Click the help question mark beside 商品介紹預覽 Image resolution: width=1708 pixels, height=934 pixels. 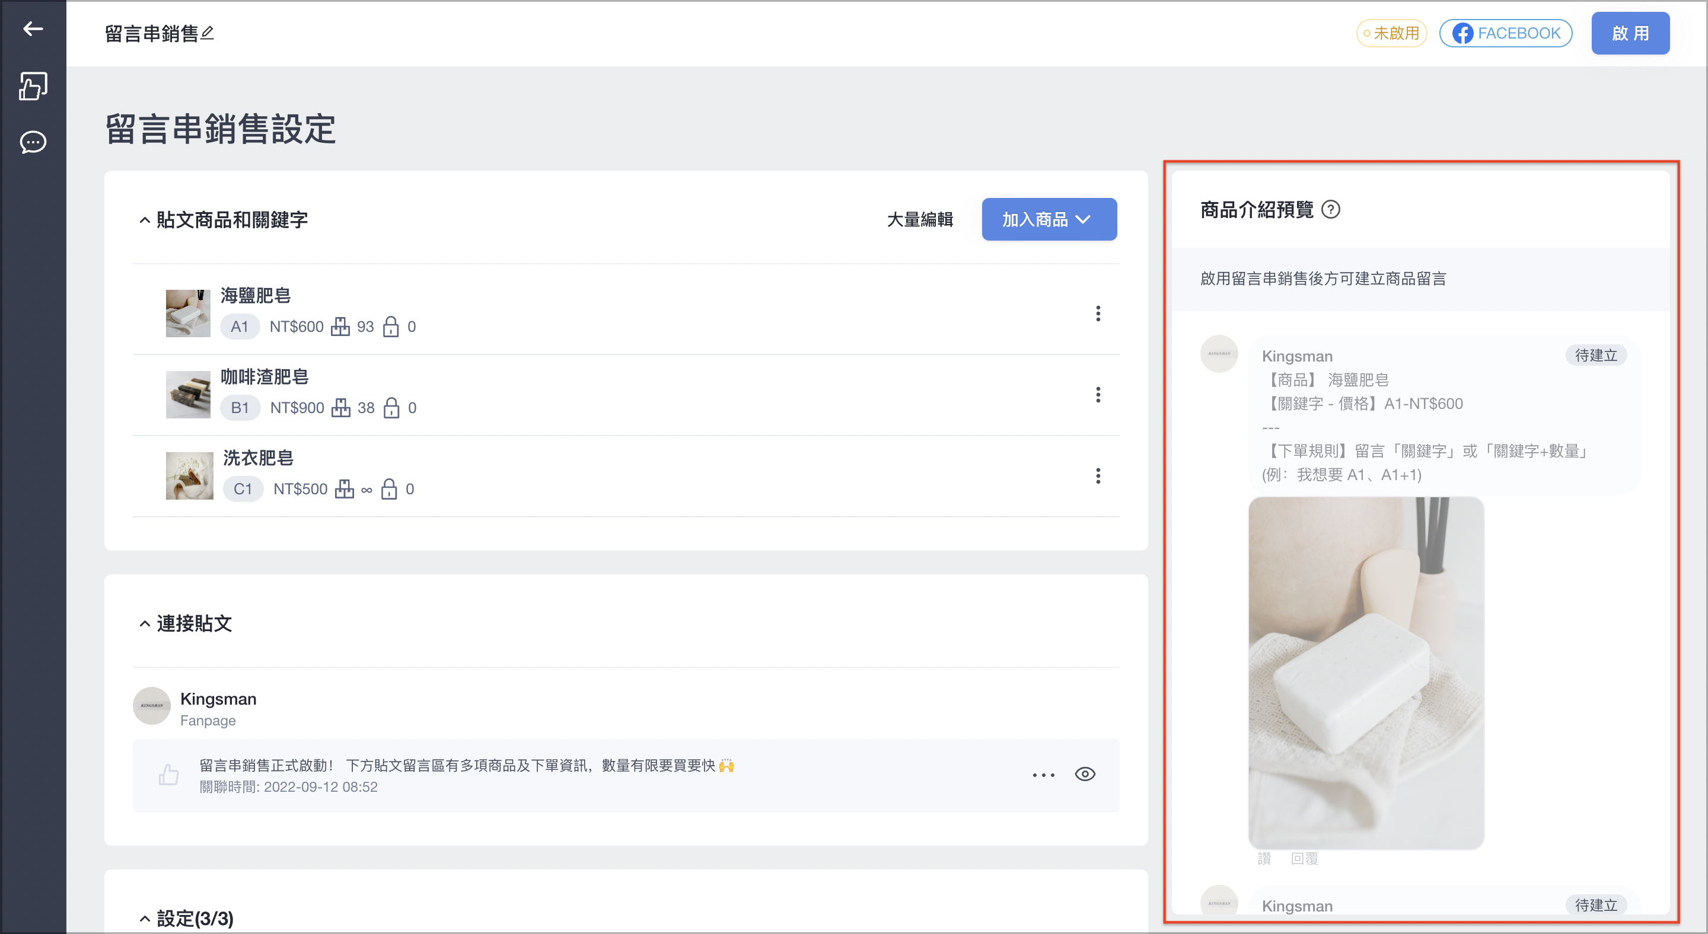coord(1330,209)
